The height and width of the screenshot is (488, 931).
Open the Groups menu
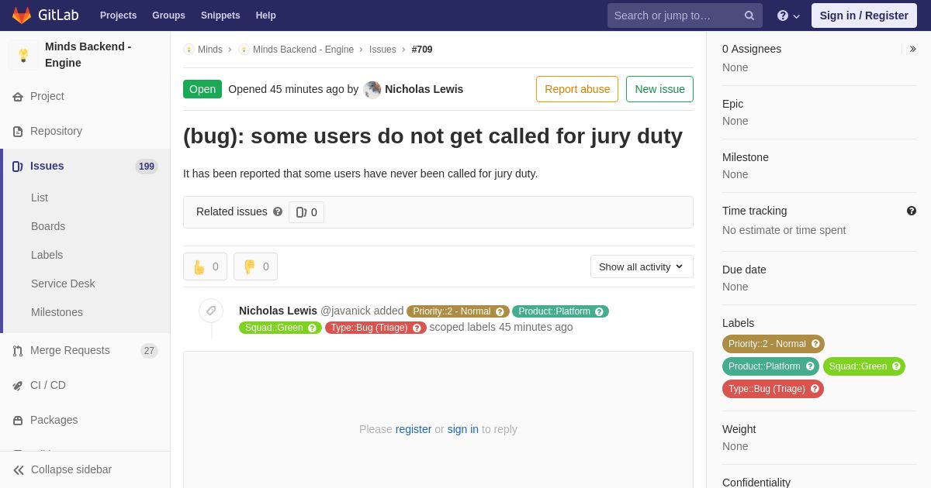(x=168, y=15)
